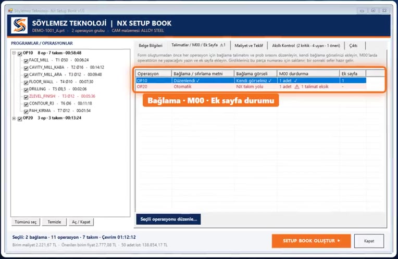Go to the Çıktı tab
Viewport: 398px width, 259px height.
click(x=353, y=46)
